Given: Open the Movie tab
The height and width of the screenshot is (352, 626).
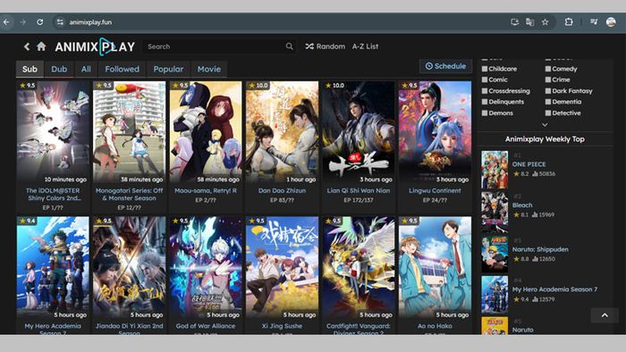Looking at the screenshot, I should (208, 69).
